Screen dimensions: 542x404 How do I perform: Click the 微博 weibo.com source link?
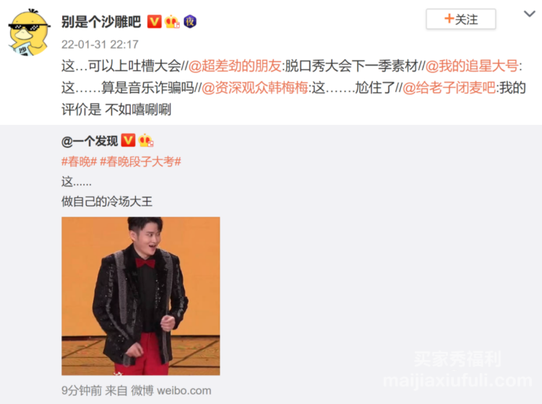point(171,390)
